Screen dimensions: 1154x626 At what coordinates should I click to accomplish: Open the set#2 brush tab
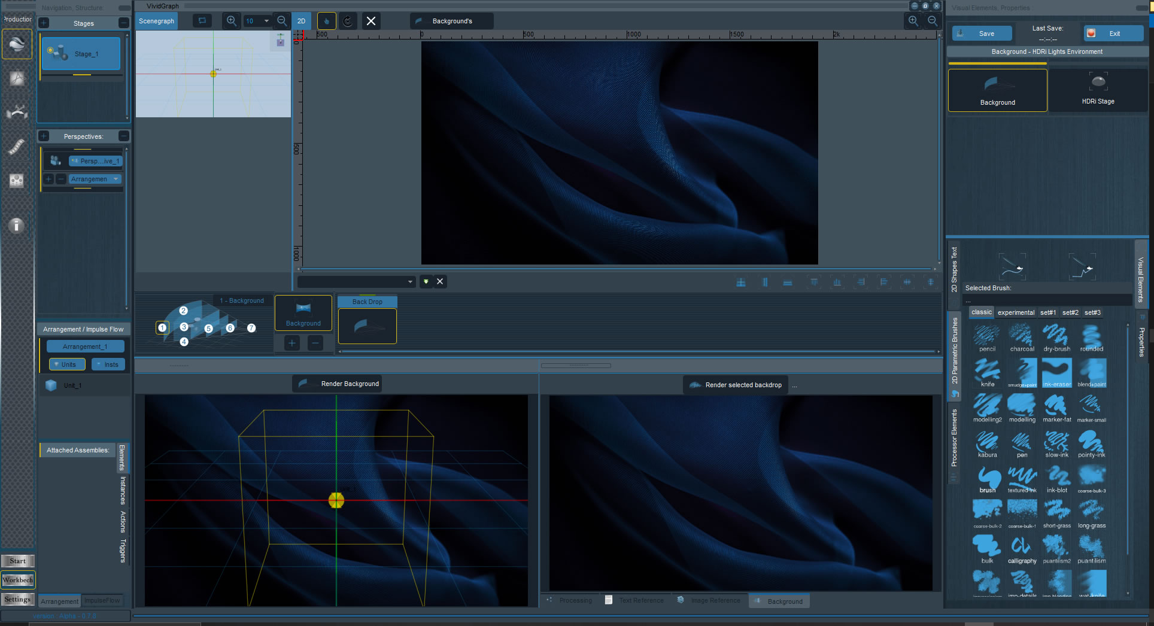[x=1070, y=312]
